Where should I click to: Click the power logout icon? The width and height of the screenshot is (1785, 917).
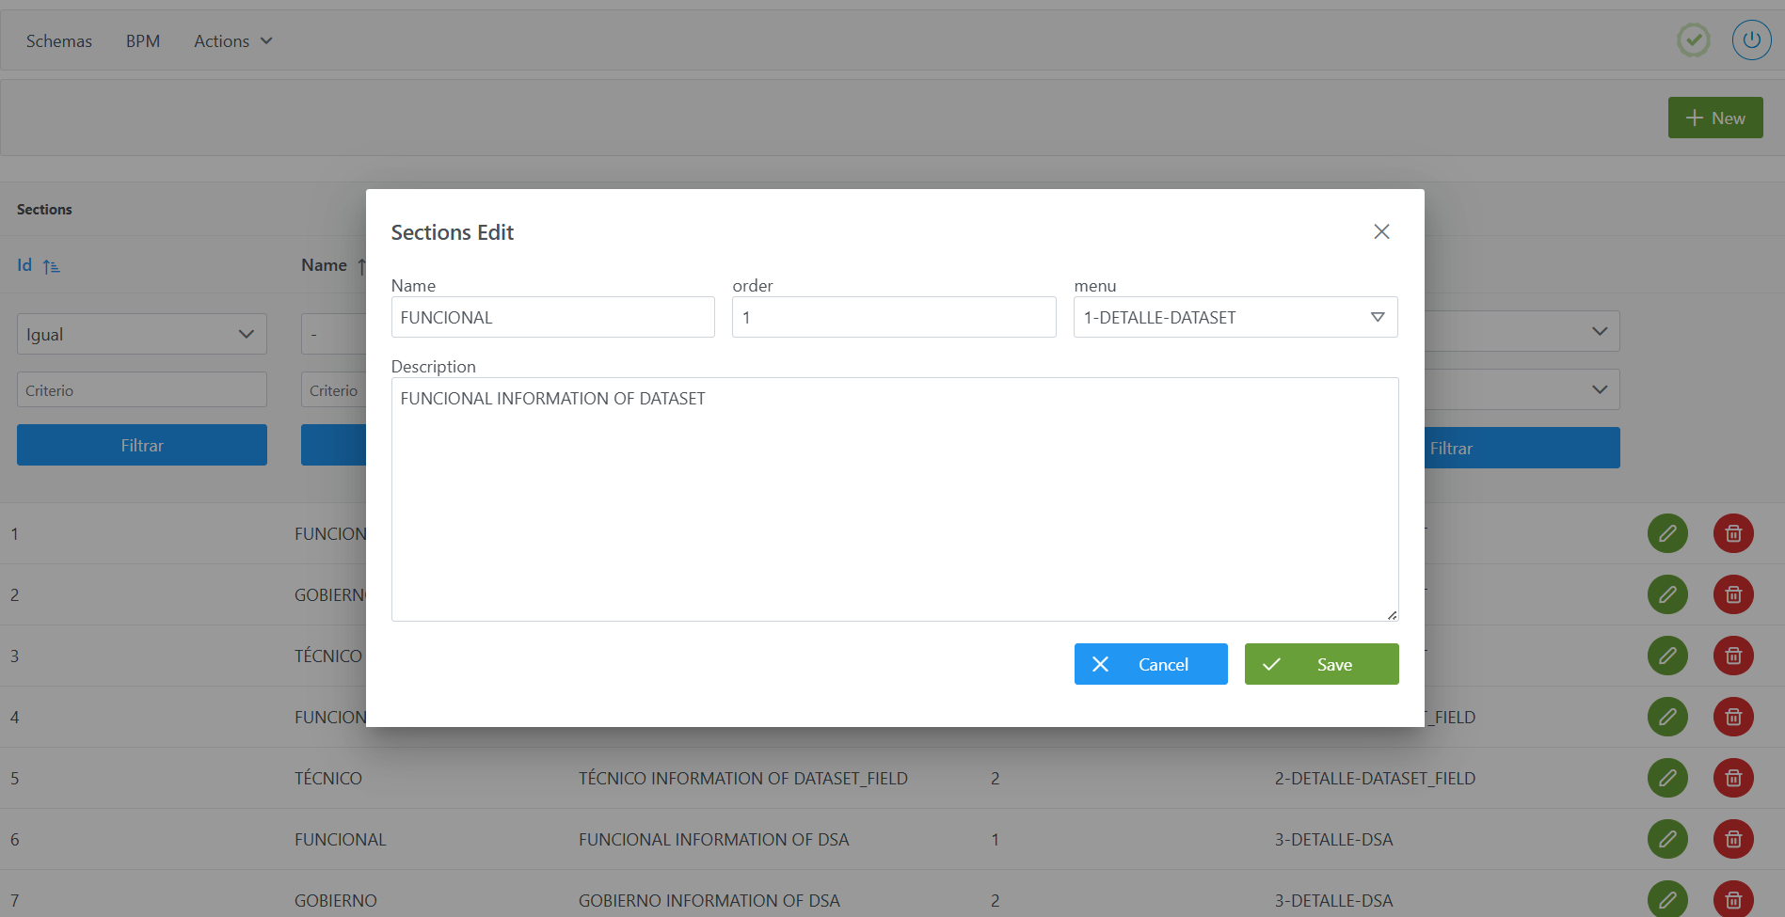click(x=1750, y=40)
